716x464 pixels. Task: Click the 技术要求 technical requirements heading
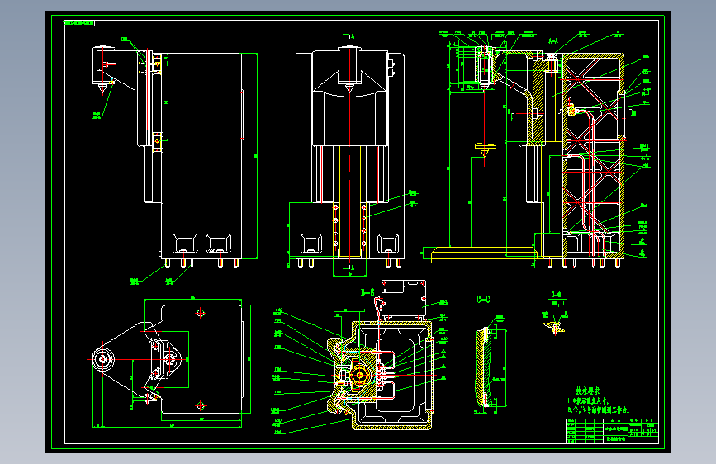click(588, 391)
